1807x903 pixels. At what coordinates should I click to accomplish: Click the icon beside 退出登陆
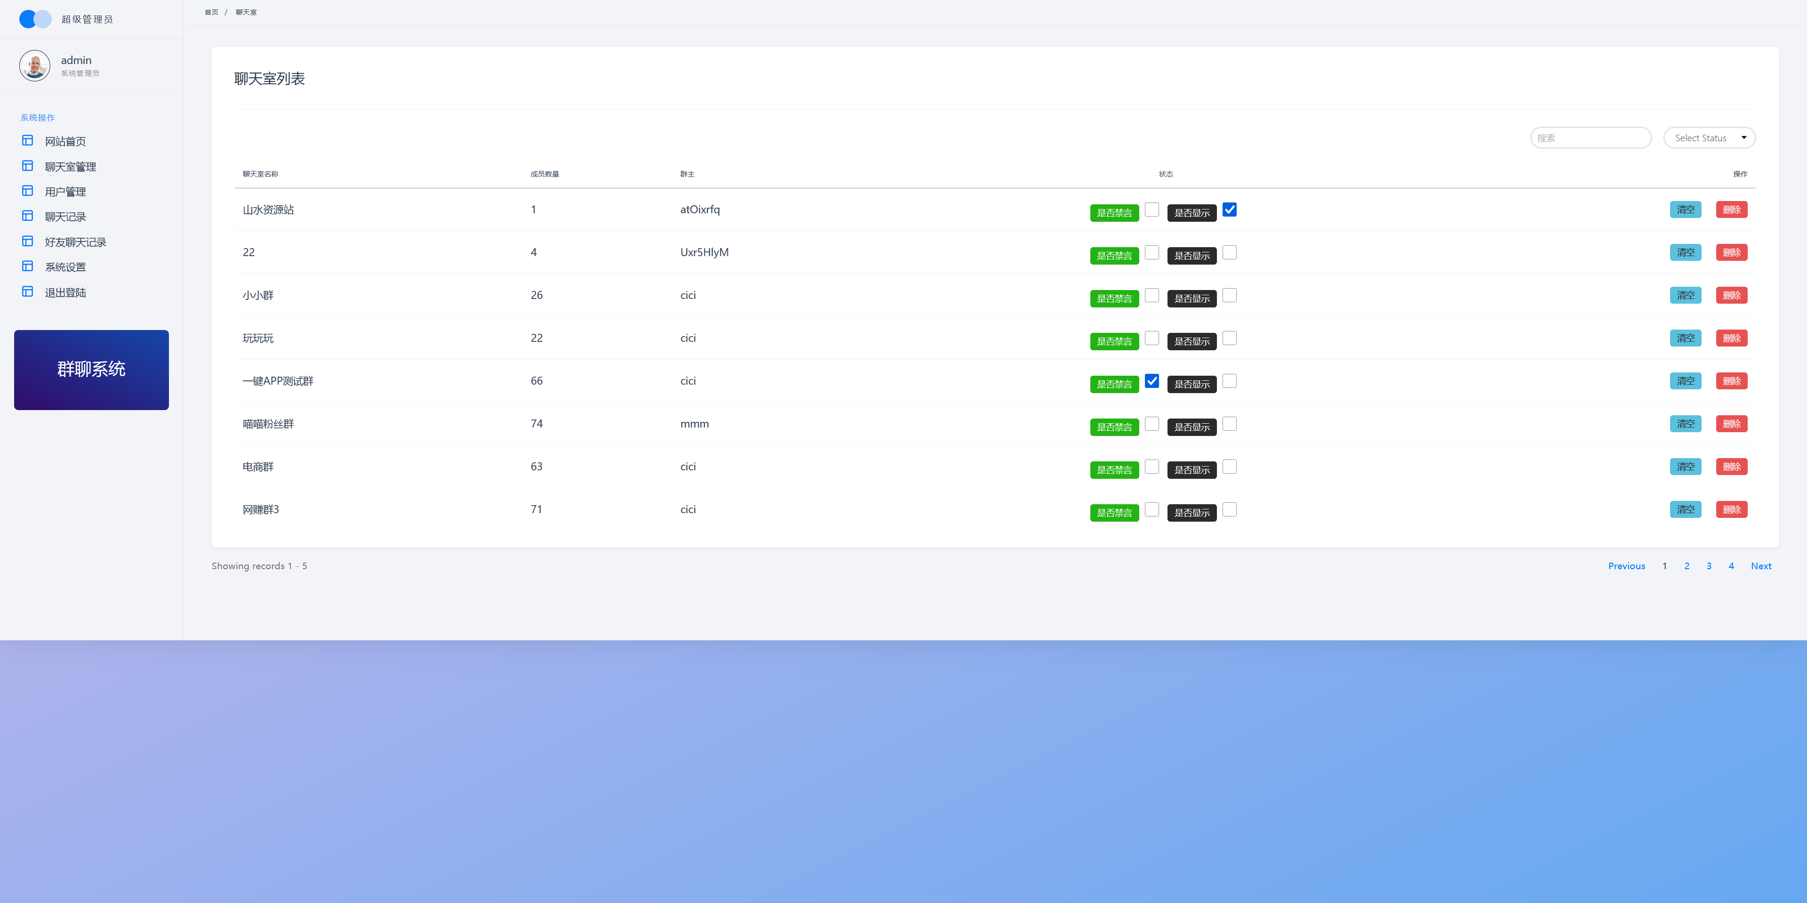click(27, 291)
